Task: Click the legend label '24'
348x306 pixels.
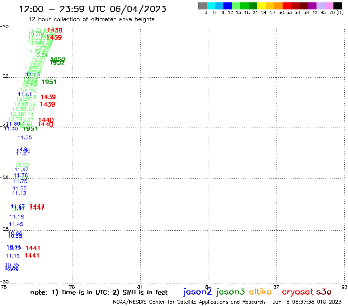Action: 264,13
